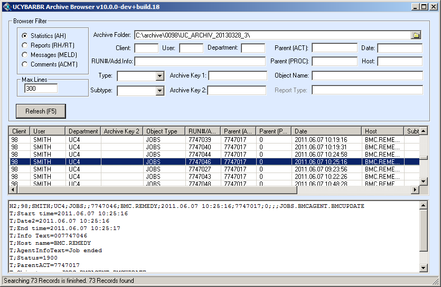The image size is (441, 287).
Task: Select highlighted row with RUN# 7747046
Action: (214, 162)
